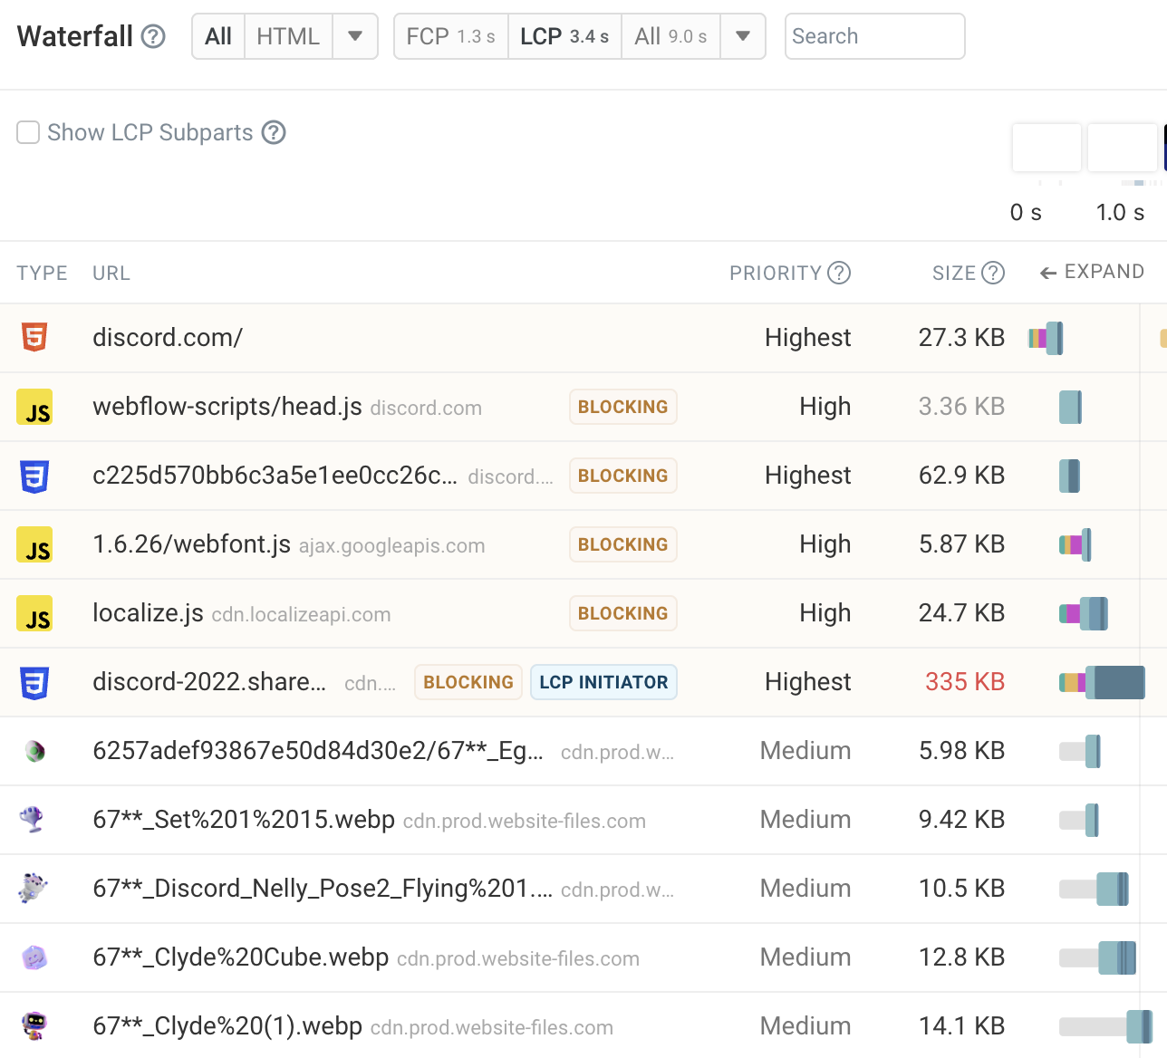Select the All 9.0 s milestone
Viewport: 1167px width, 1058px height.
pos(670,36)
